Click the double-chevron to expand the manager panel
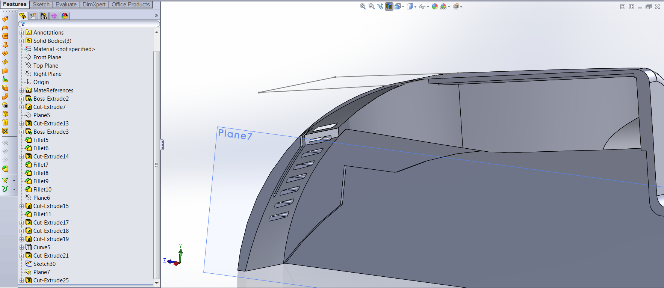This screenshot has height=288, width=664. [156, 16]
